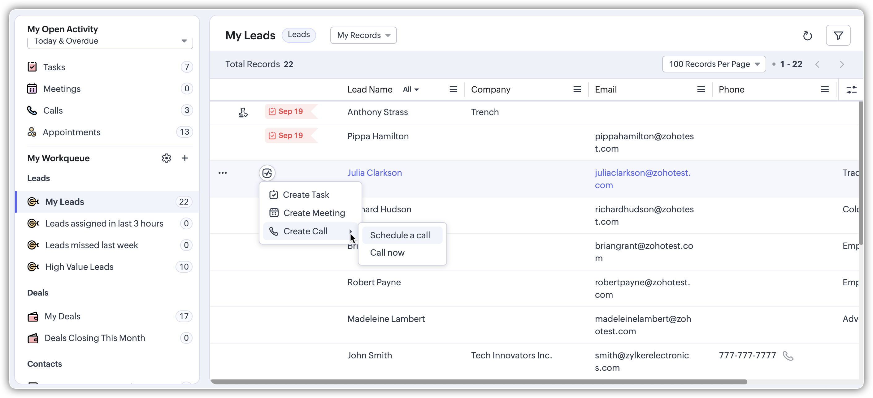Click the refresh icon in the My Leads header

807,36
